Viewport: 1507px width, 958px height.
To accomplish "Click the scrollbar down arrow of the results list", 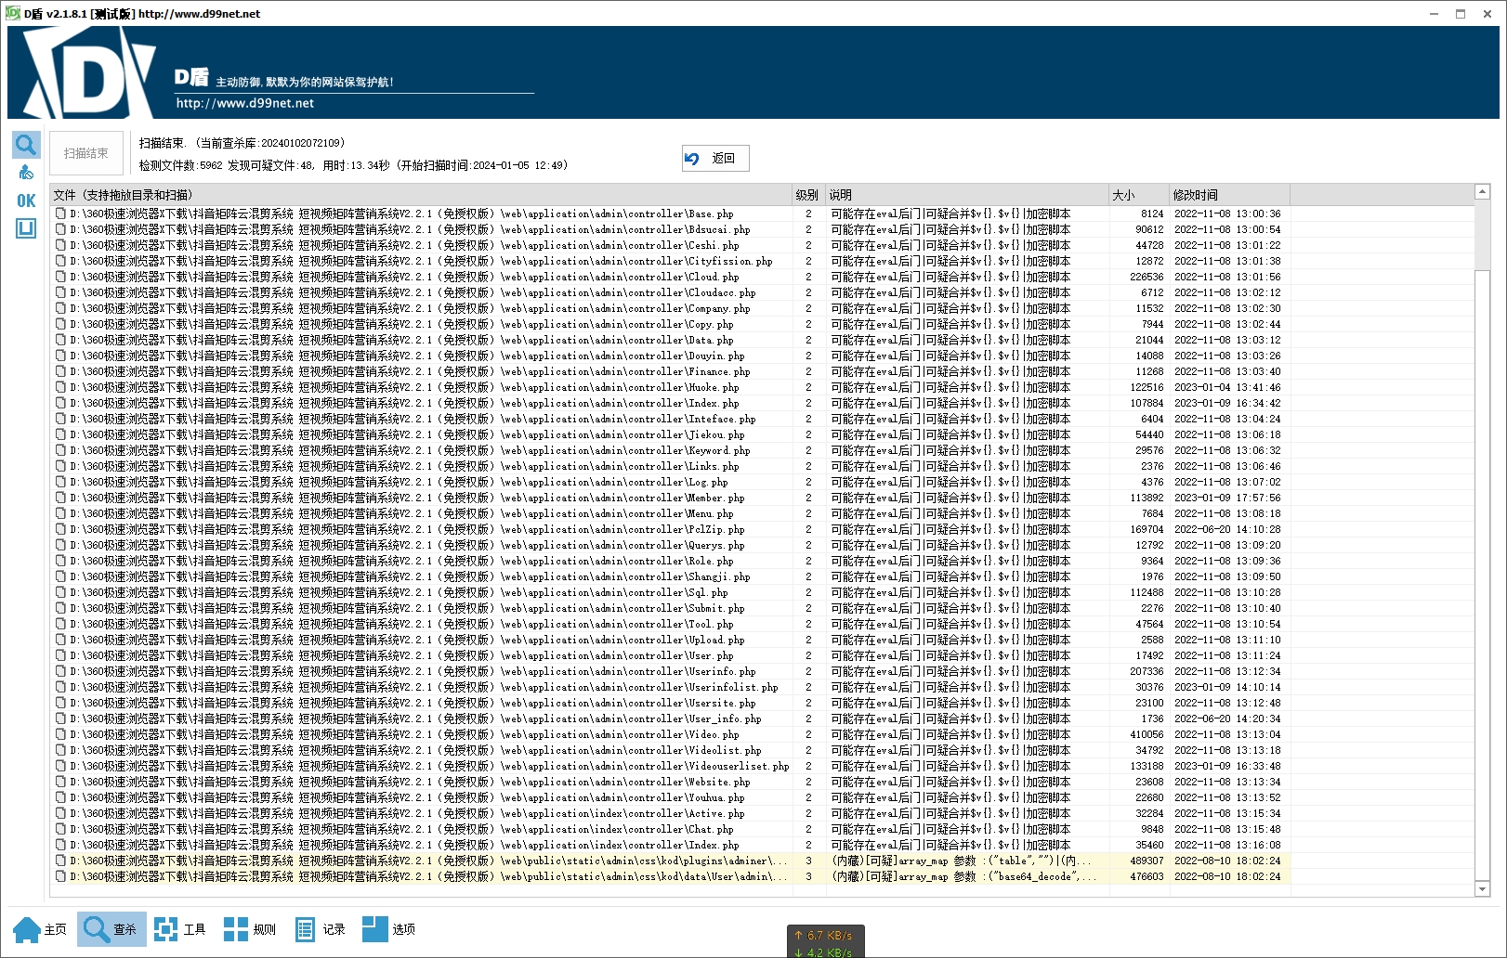I will (1482, 889).
